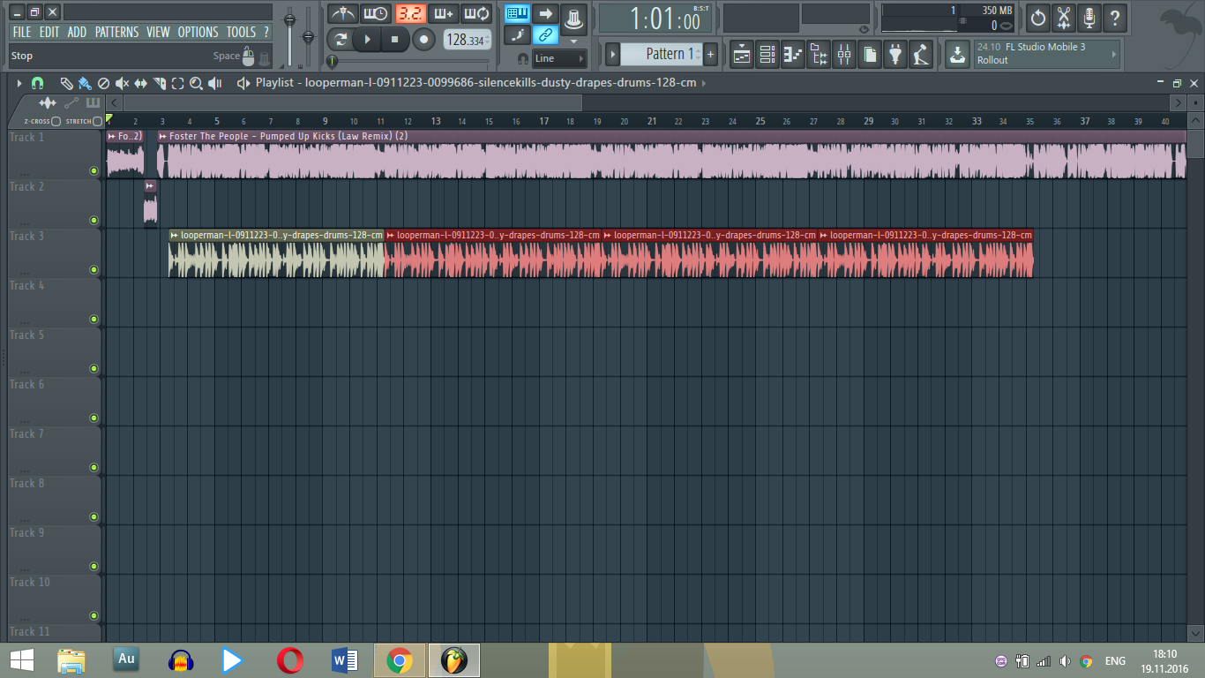This screenshot has width=1205, height=678.
Task: Expand the multilink dropdown arrow
Action: [x=574, y=41]
